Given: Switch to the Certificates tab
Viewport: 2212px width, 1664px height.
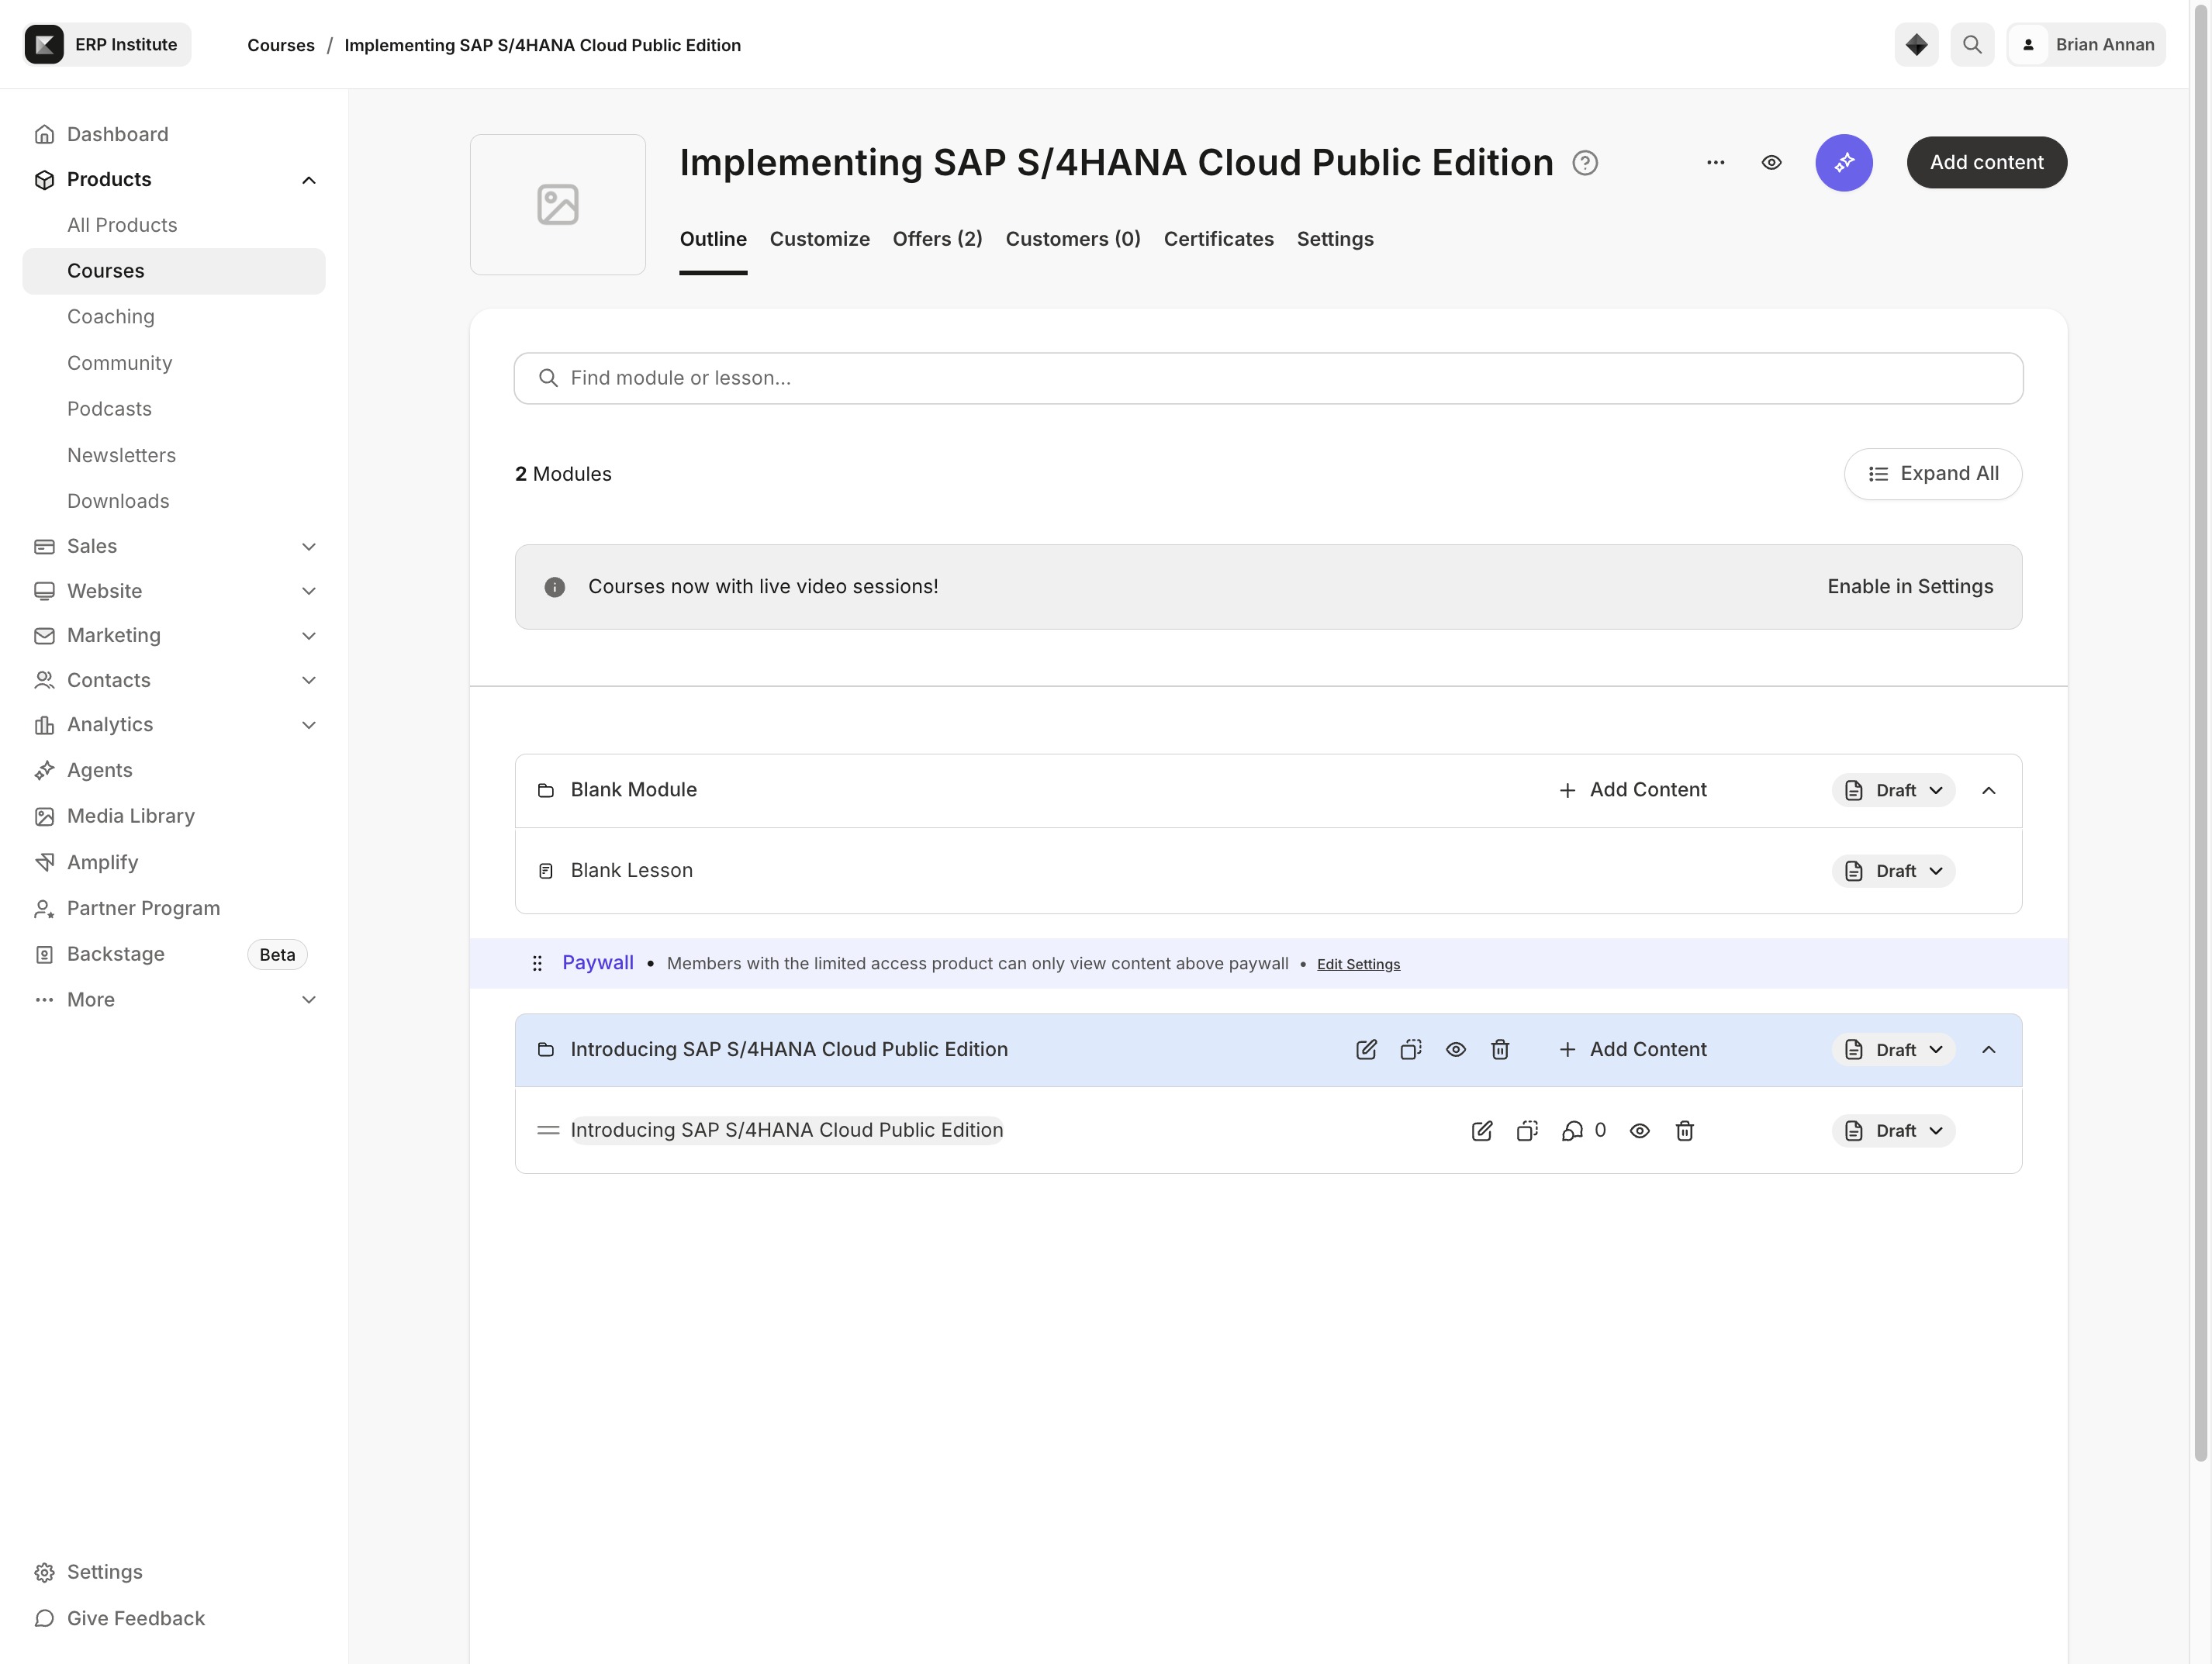Looking at the screenshot, I should (x=1218, y=239).
